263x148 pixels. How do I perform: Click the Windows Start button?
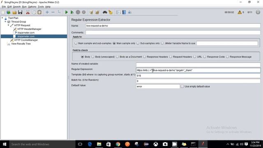tap(5, 144)
